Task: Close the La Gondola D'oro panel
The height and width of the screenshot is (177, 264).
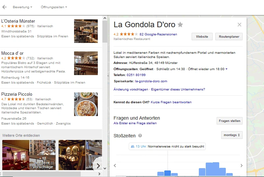Action: [239, 25]
